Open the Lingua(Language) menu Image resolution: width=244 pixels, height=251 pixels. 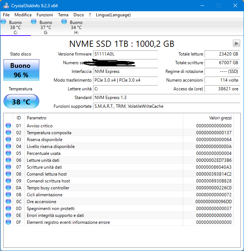113,15
